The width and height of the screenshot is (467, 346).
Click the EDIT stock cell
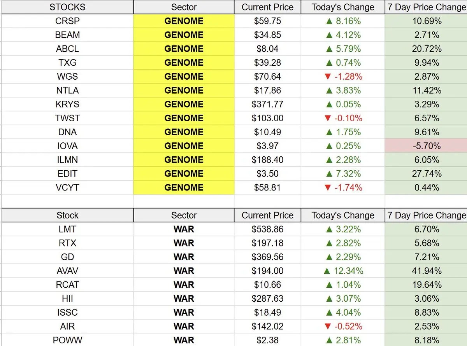pos(67,174)
